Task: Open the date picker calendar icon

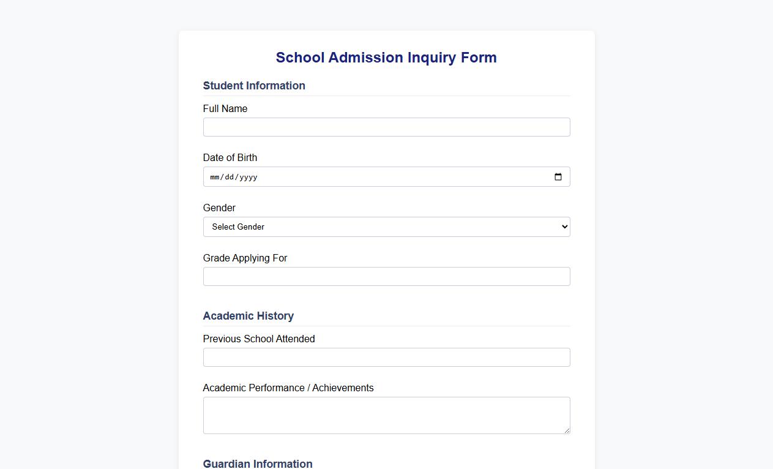Action: pos(558,177)
